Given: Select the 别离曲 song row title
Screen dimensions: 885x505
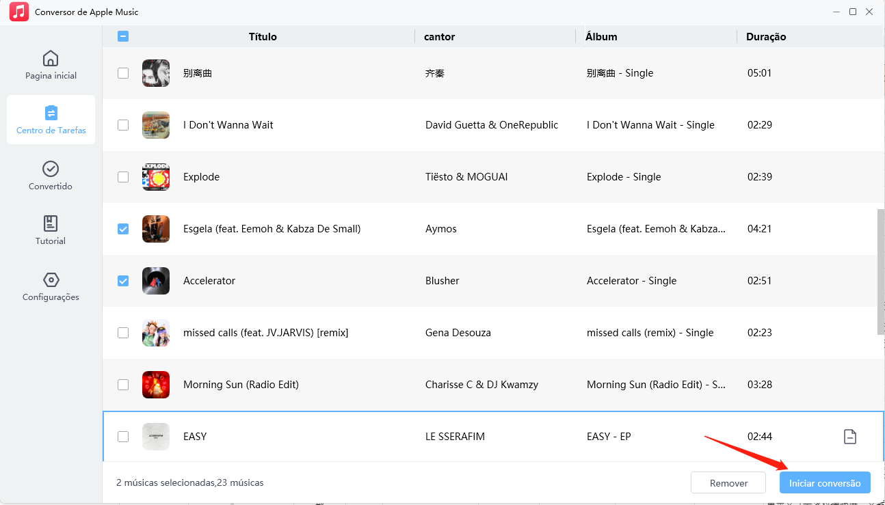Looking at the screenshot, I should (198, 73).
